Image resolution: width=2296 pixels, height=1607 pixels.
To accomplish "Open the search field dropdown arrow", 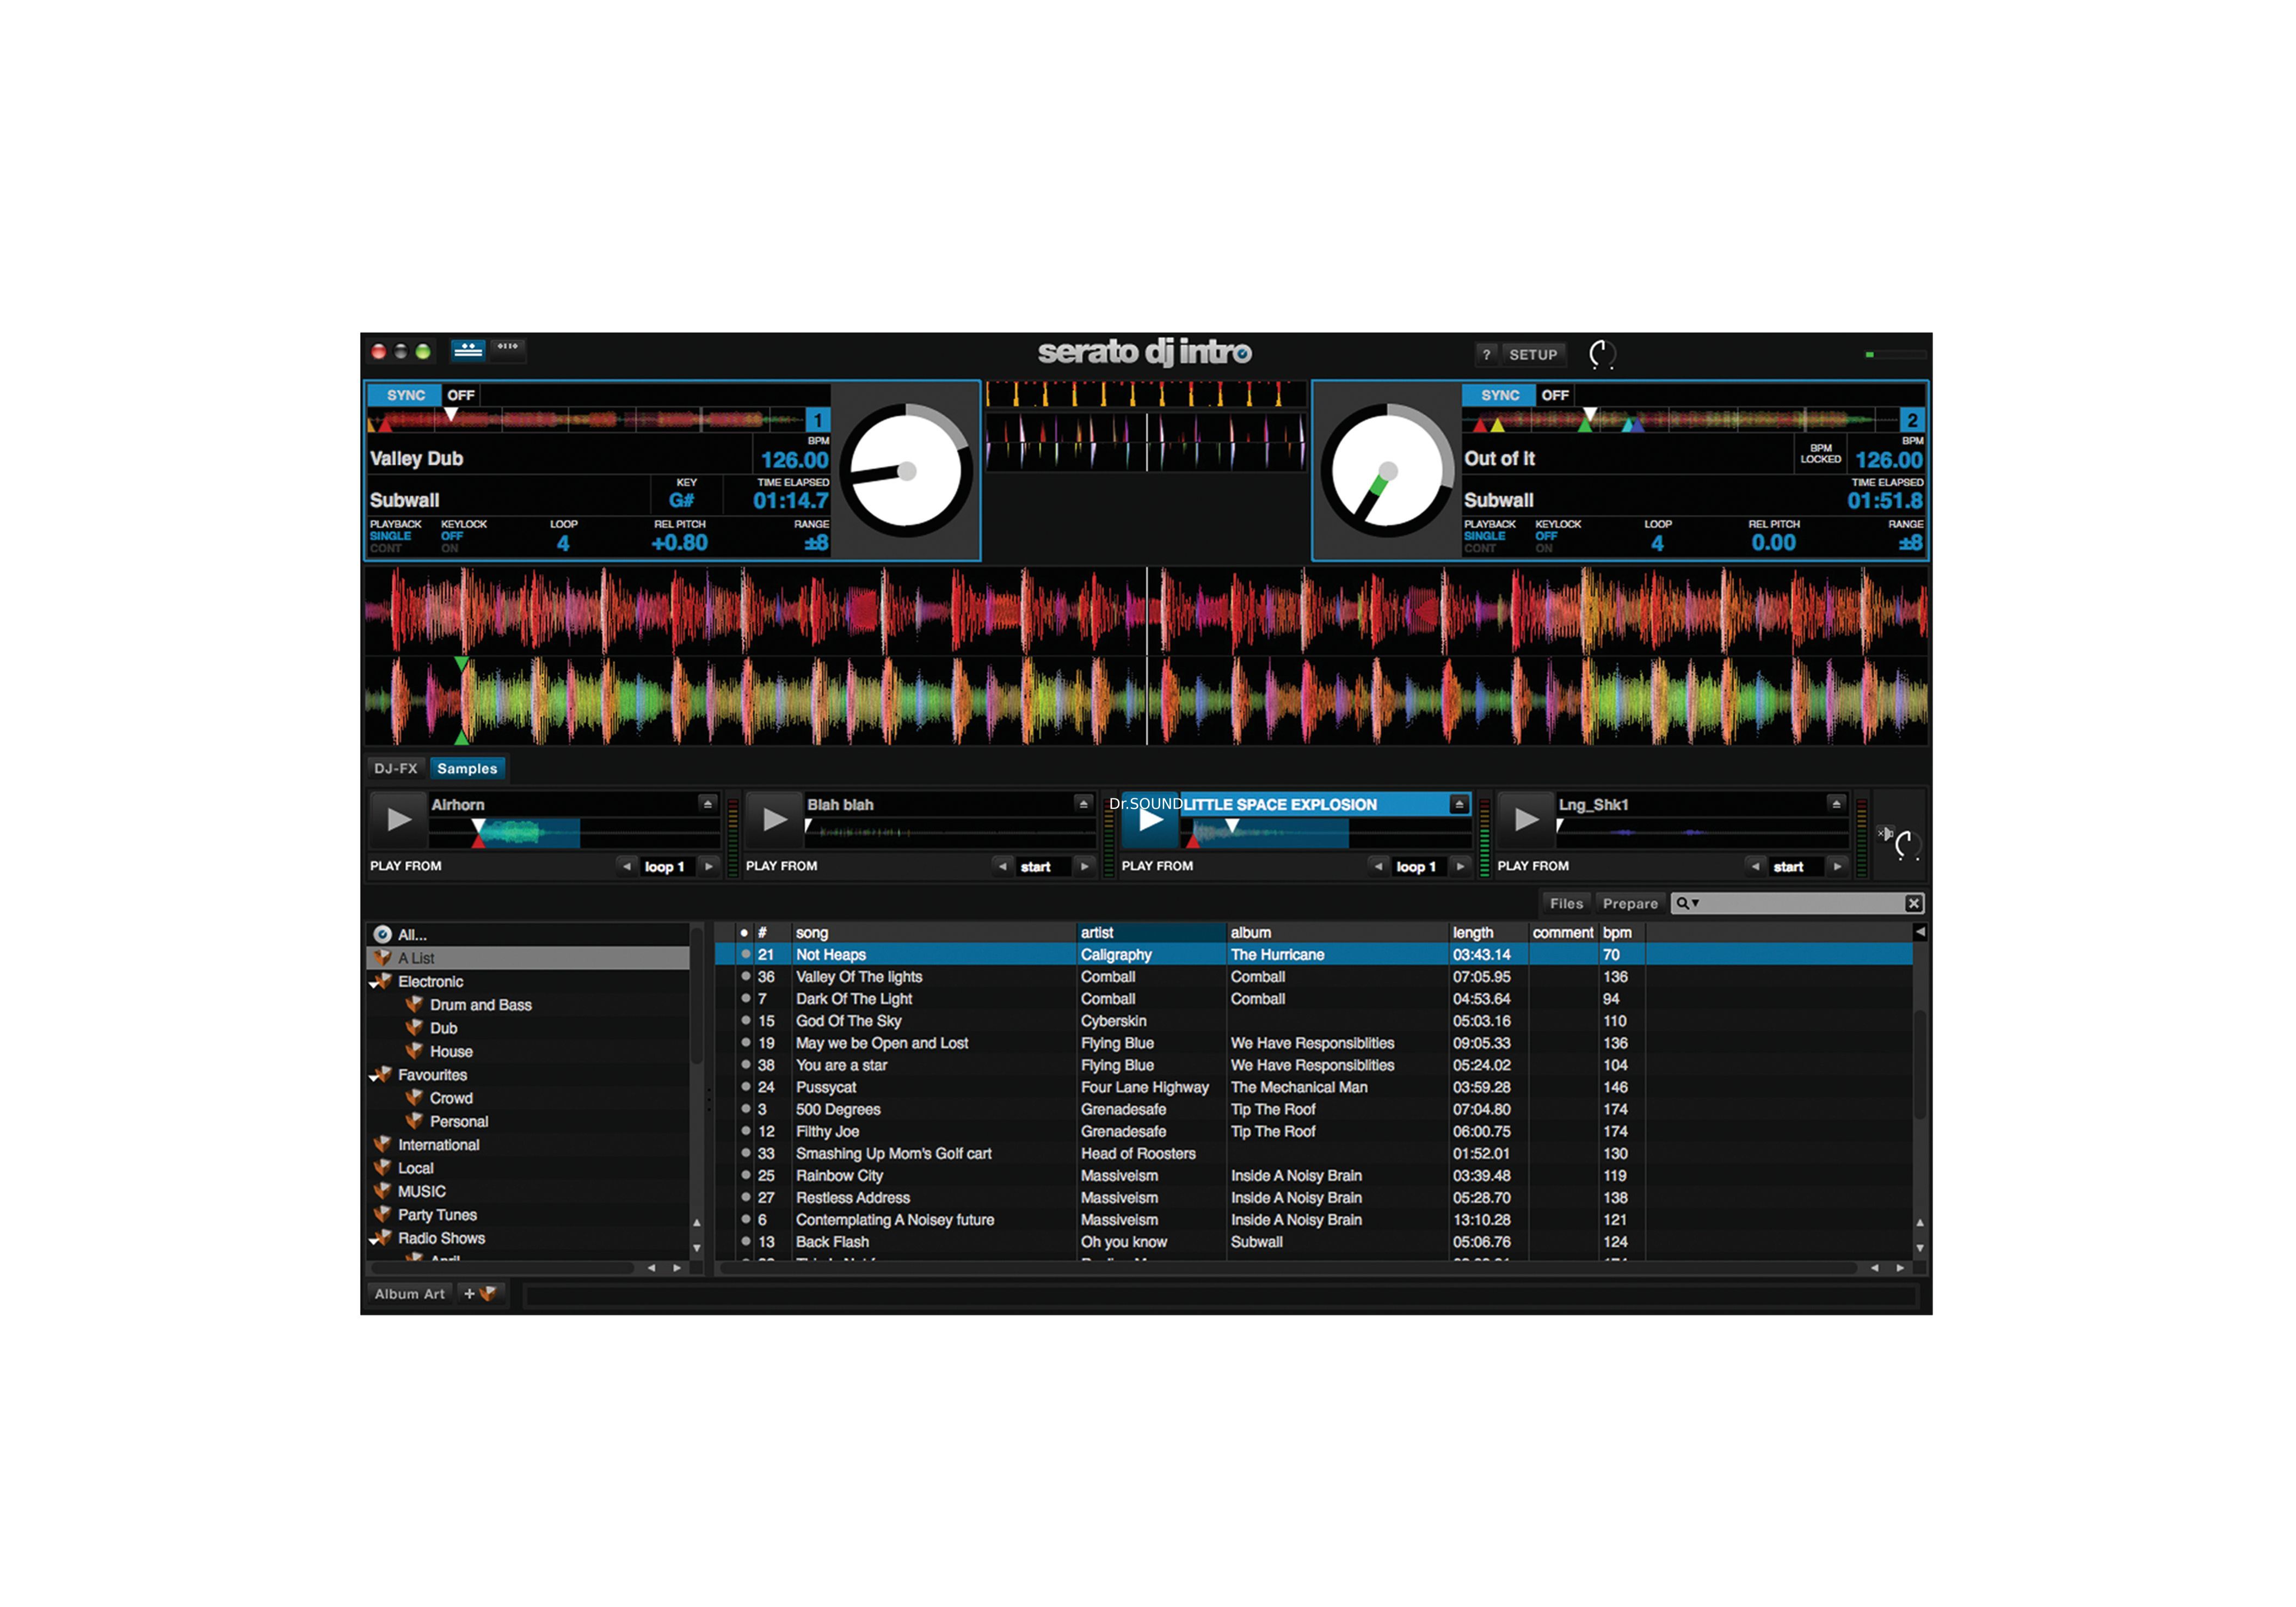I will [1695, 903].
